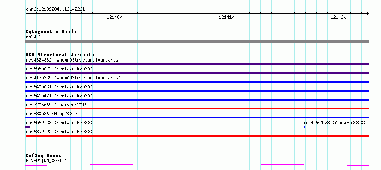The width and height of the screenshot is (381, 170).
Task: Select the gray 6p24.1 cytogenetic band bar
Action: [197, 41]
